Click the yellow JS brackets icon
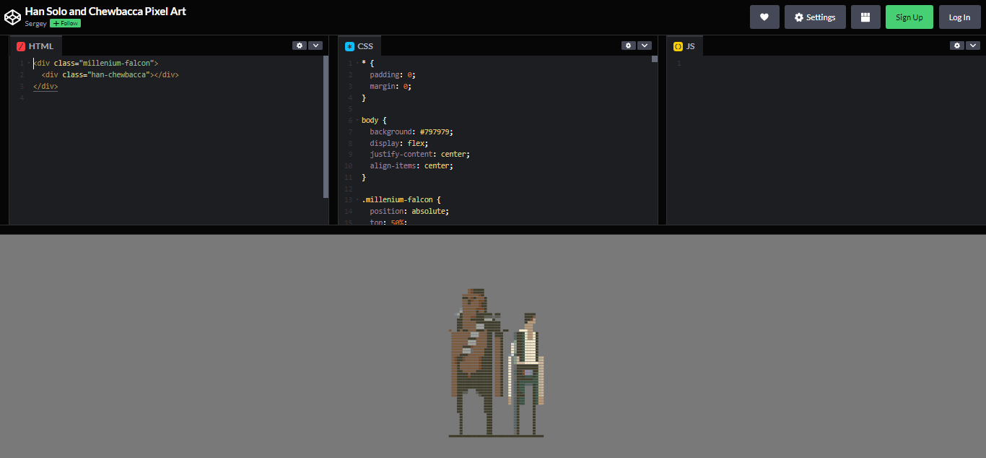The image size is (986, 458). [677, 46]
